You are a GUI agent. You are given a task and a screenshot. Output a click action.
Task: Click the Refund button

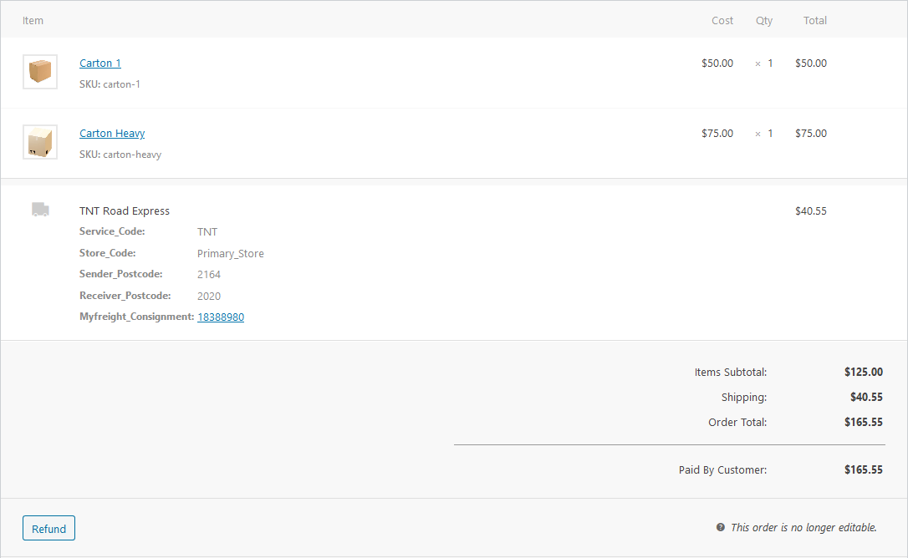[x=48, y=528]
